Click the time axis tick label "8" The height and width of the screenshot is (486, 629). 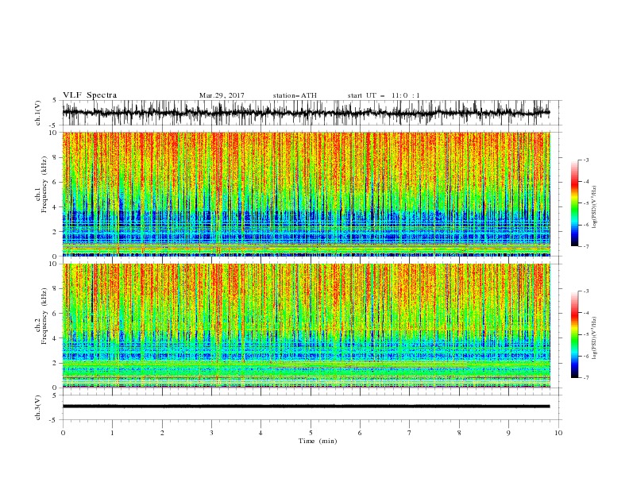tap(459, 433)
